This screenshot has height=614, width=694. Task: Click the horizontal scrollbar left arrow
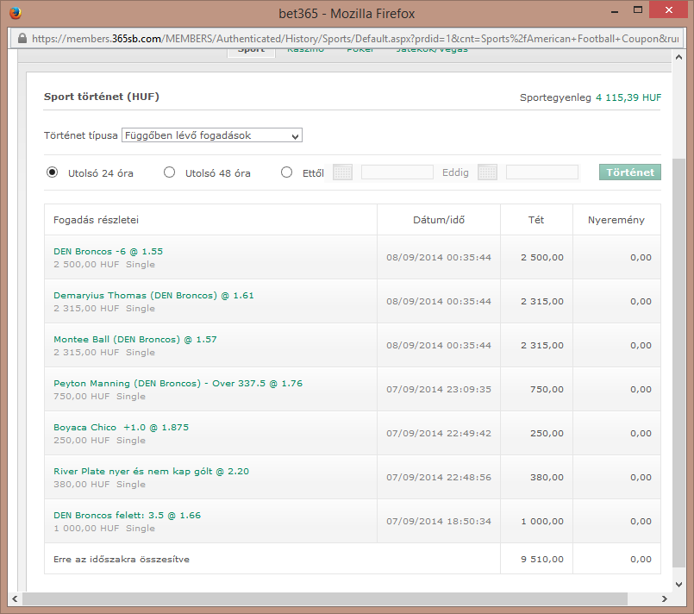coord(15,599)
